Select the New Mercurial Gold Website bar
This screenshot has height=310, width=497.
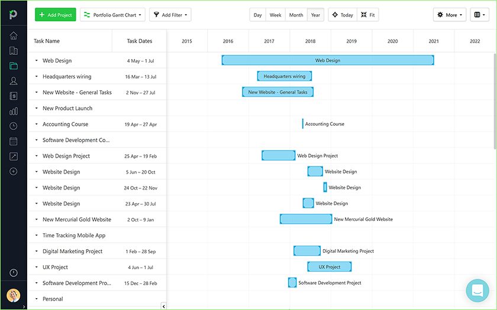306,219
